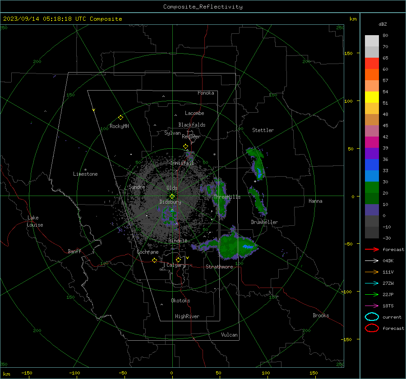Click the yellow diamond marker near Cochrane
Screen dimensions: 406x379
pyautogui.click(x=154, y=260)
